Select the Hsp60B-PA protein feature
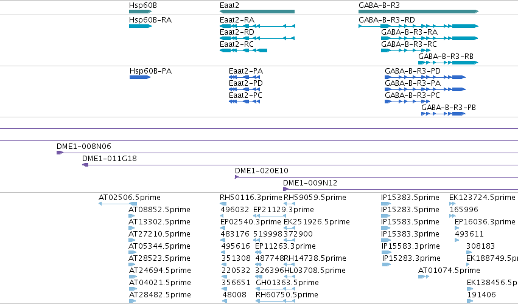518x304 pixels. pyautogui.click(x=140, y=77)
